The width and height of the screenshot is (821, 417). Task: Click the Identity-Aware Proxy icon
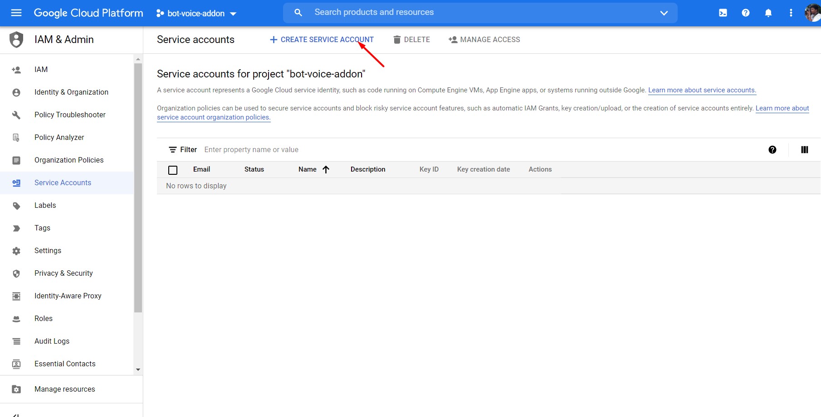tap(16, 296)
